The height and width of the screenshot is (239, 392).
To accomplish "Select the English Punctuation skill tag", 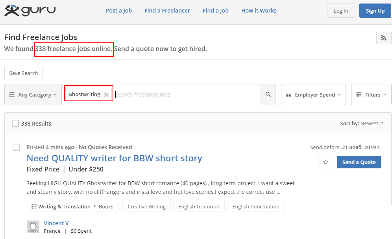I will coord(256,206).
